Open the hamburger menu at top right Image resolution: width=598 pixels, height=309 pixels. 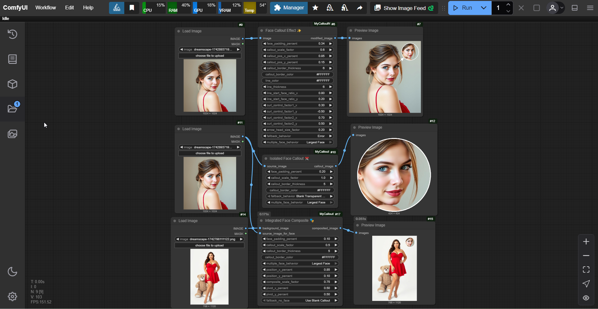tap(590, 8)
